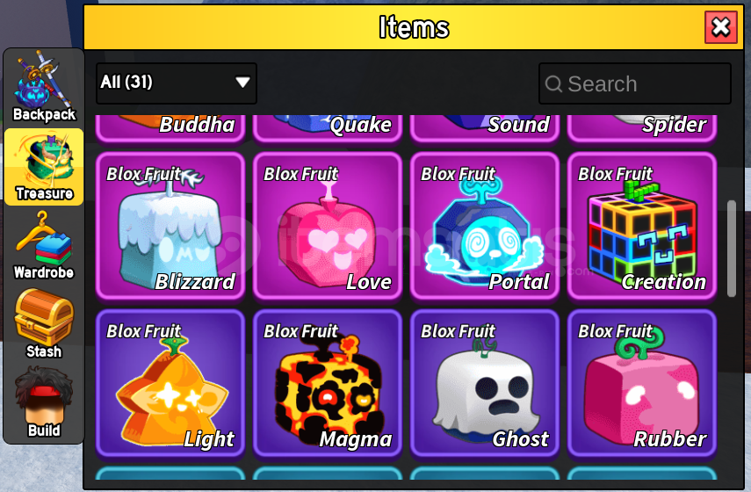This screenshot has height=492, width=751.
Task: Select the Treasure sidebar tab
Action: click(44, 167)
